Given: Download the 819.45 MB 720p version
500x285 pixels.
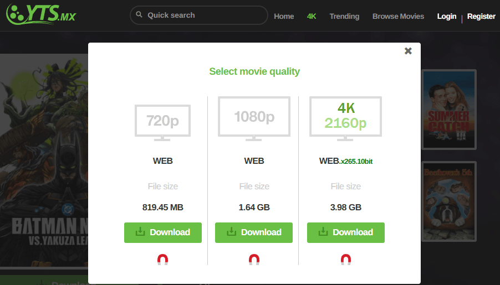Looking at the screenshot, I should coord(163,232).
